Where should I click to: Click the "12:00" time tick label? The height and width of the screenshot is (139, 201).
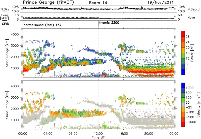98,134
